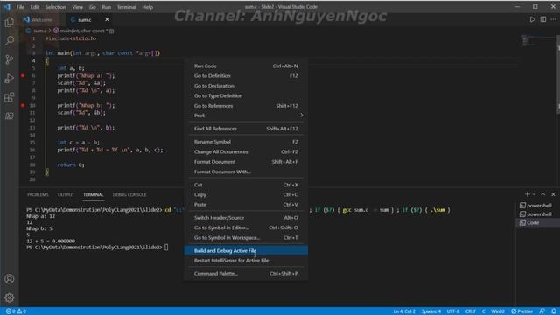Viewport: 560px width, 315px height.
Task: Select Go to Symbol in Editor...
Action: 246,227
